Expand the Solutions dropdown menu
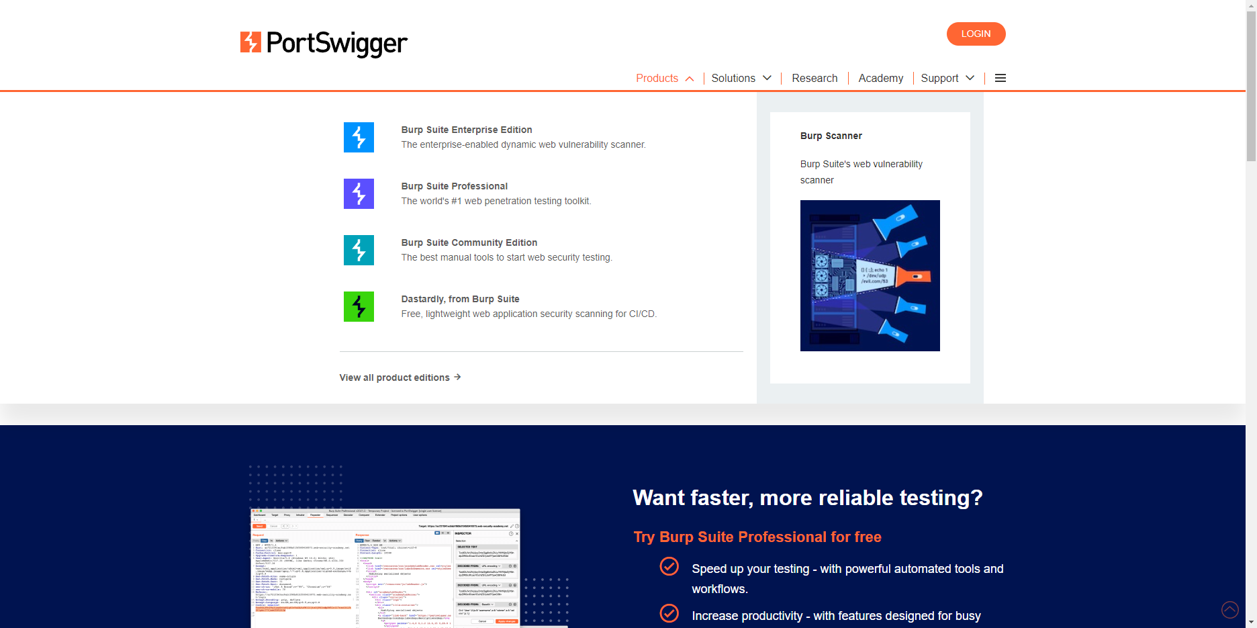This screenshot has height=628, width=1257. pyautogui.click(x=741, y=78)
